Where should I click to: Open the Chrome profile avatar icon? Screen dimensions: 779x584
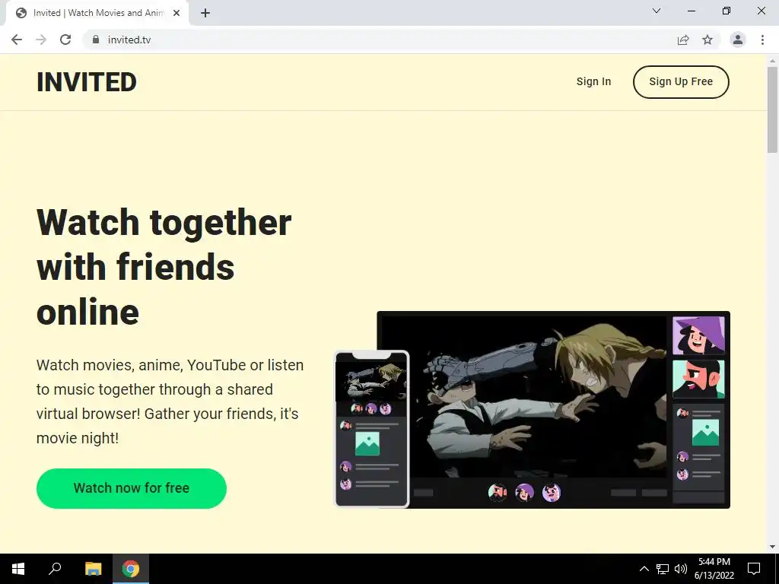tap(738, 40)
